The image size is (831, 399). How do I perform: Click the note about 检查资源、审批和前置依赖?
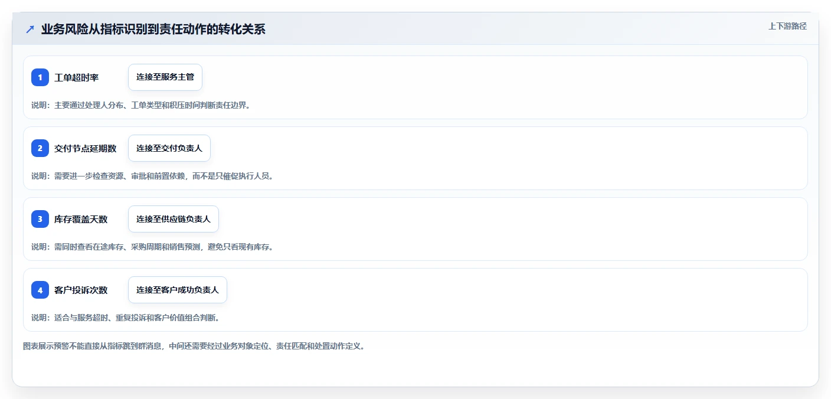coord(152,176)
